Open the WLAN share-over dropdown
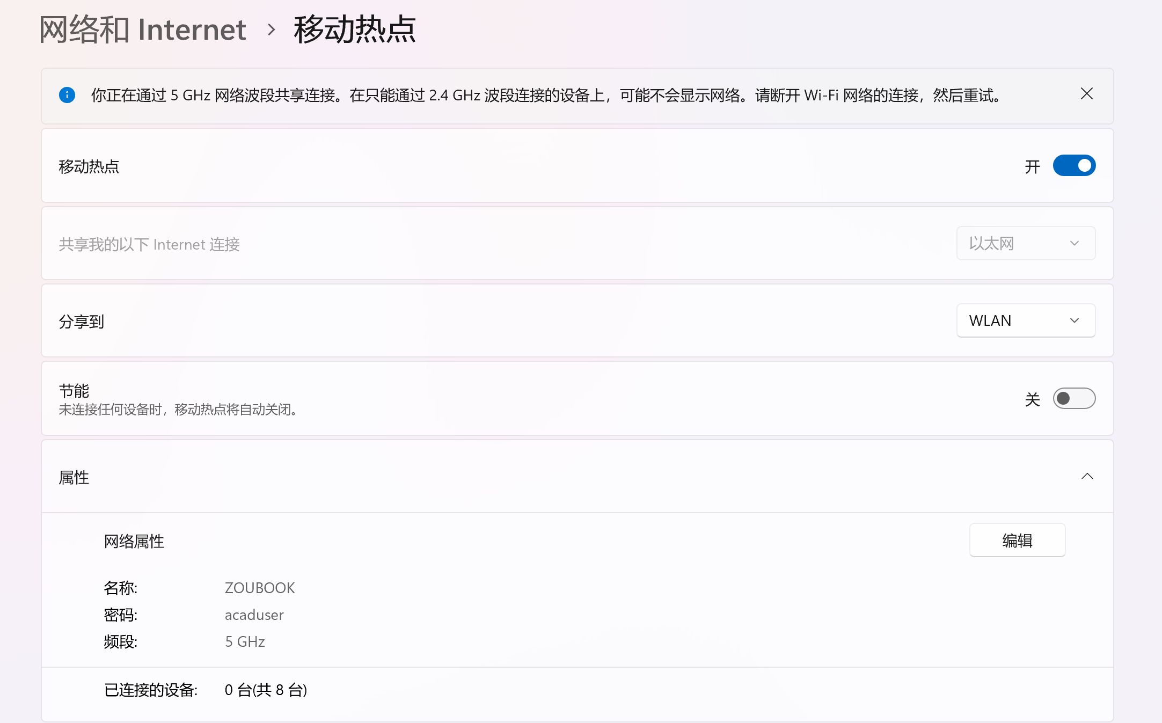The image size is (1162, 723). click(1026, 321)
